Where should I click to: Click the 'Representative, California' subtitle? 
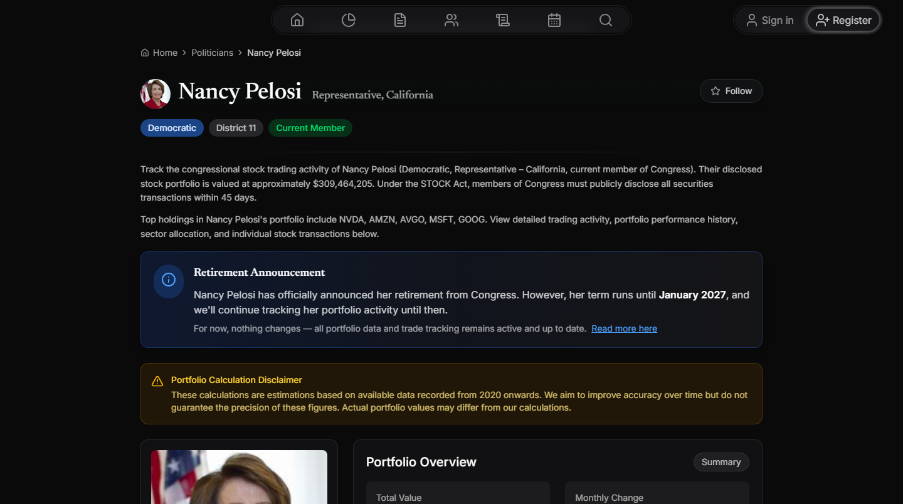click(x=372, y=95)
